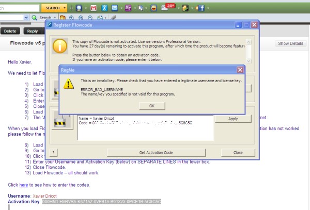This screenshot has width=310, height=210.
Task: Open the address combo box dropdown
Action: [x=26, y=18]
